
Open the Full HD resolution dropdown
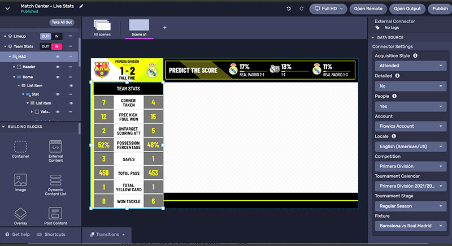[x=328, y=8]
